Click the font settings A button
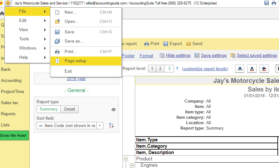 (240, 69)
